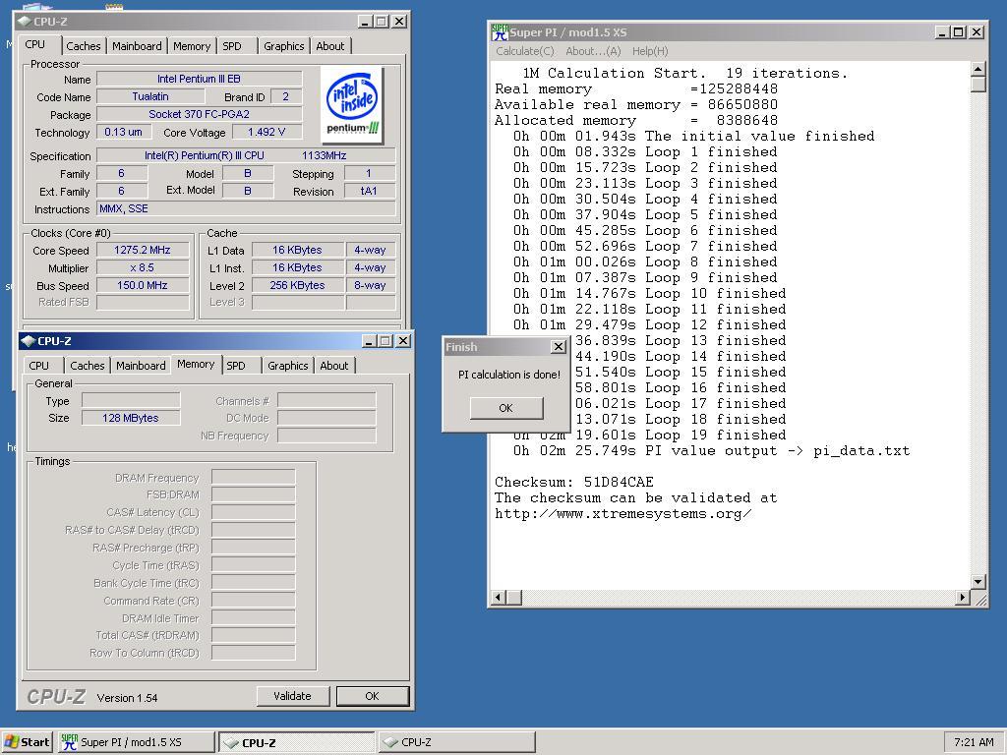The image size is (1007, 755).
Task: Open the SPD tab in back CPU-Z window
Action: tap(232, 46)
